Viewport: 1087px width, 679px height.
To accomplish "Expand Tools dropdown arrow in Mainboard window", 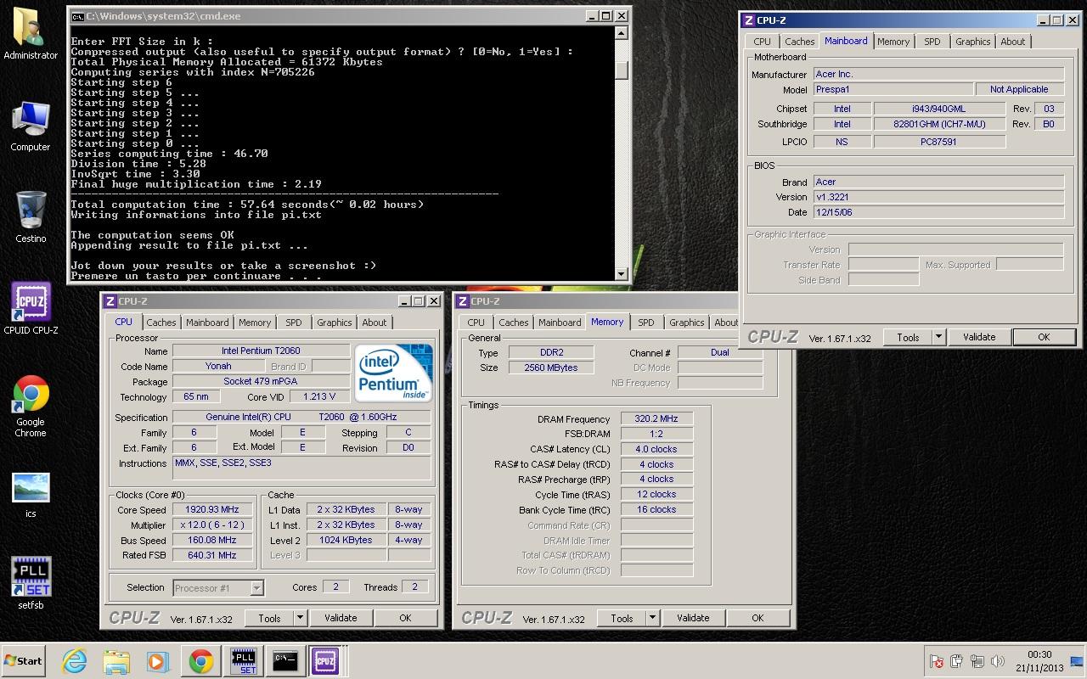I will click(x=938, y=337).
